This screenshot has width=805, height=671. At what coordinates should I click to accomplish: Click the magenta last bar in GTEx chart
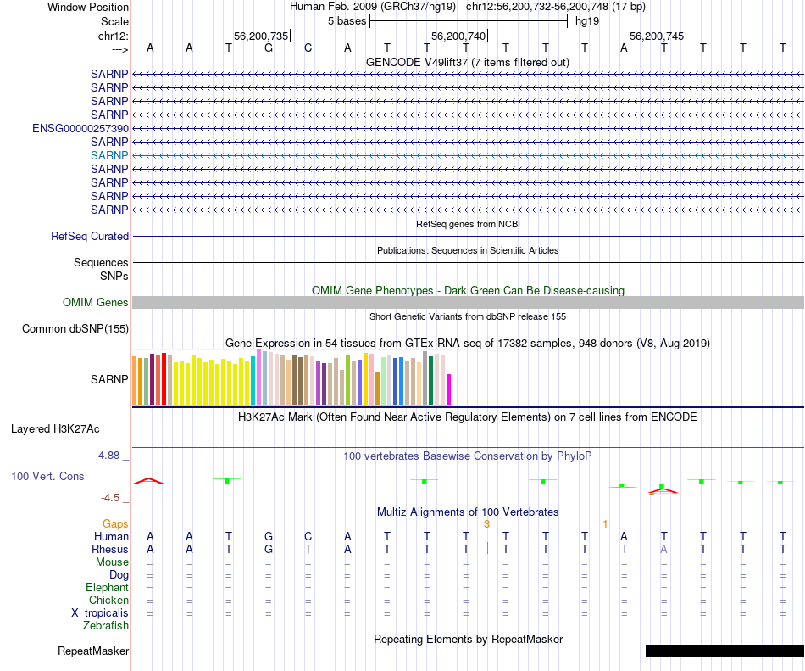449,390
